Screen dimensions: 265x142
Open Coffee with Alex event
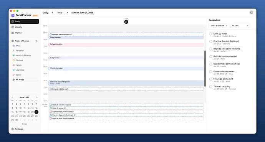point(126,45)
